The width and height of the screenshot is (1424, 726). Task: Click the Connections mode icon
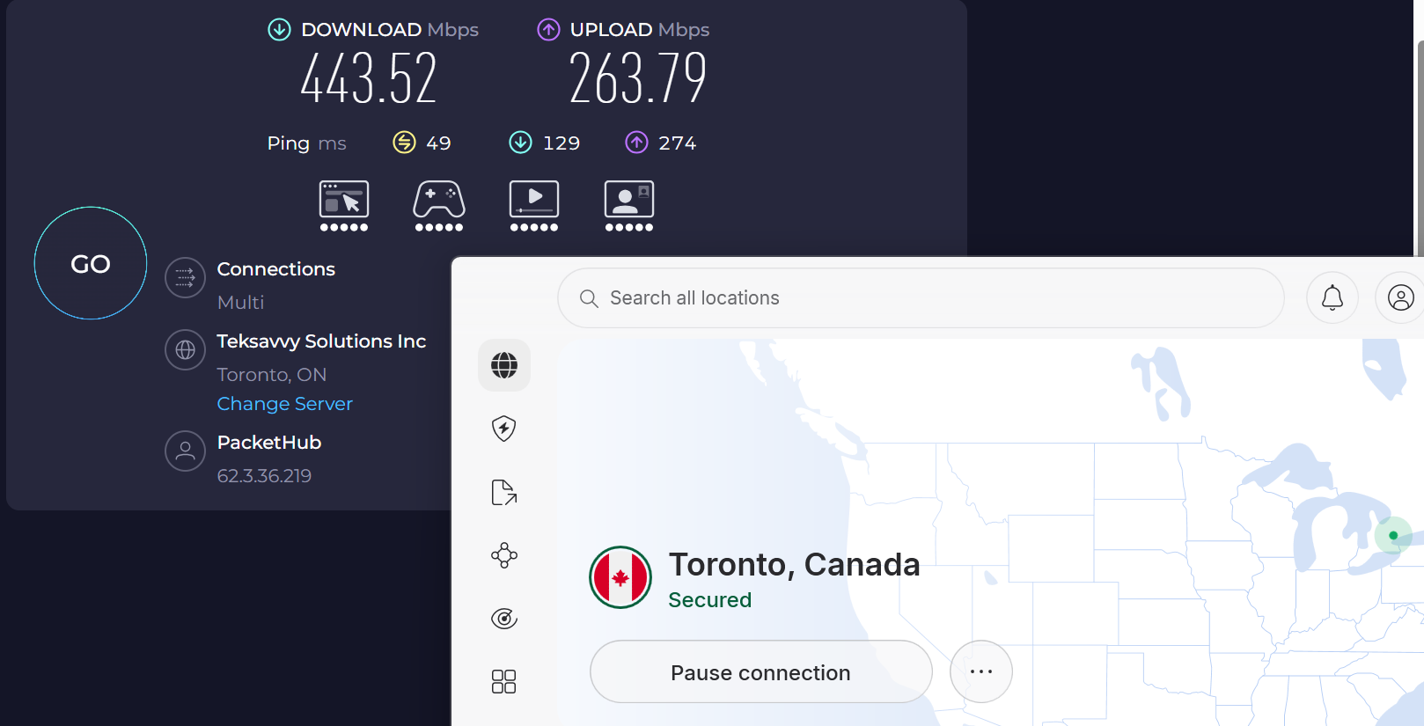click(185, 278)
